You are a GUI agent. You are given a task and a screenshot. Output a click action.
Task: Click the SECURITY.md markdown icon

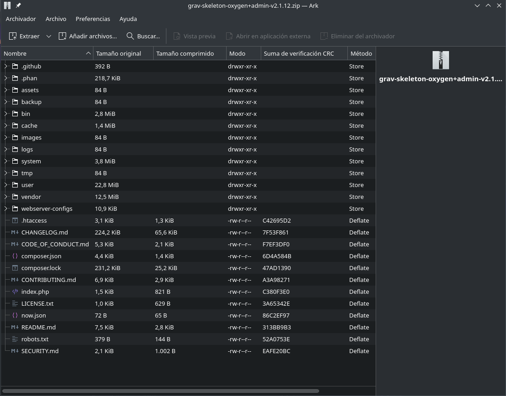tap(15, 351)
